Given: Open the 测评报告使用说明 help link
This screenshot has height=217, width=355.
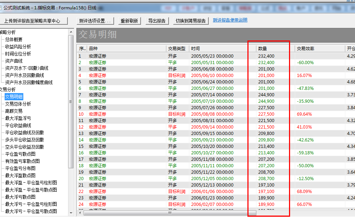Looking at the screenshot, I should [230, 20].
